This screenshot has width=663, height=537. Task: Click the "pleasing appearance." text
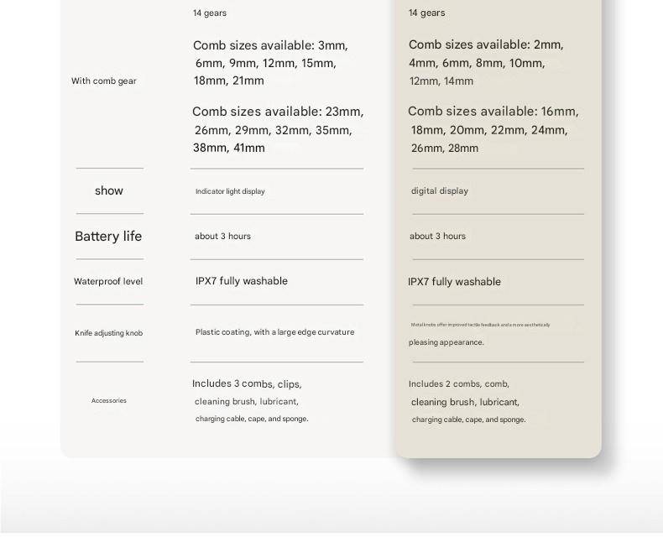pyautogui.click(x=446, y=342)
